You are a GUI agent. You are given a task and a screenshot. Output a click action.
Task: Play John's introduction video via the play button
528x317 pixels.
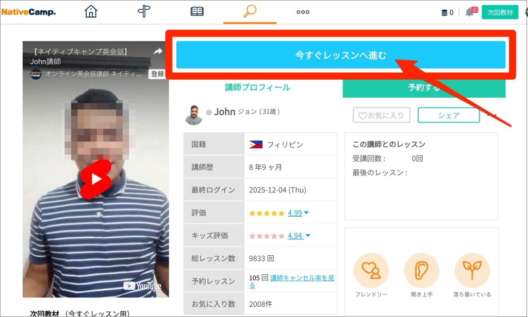click(x=95, y=180)
